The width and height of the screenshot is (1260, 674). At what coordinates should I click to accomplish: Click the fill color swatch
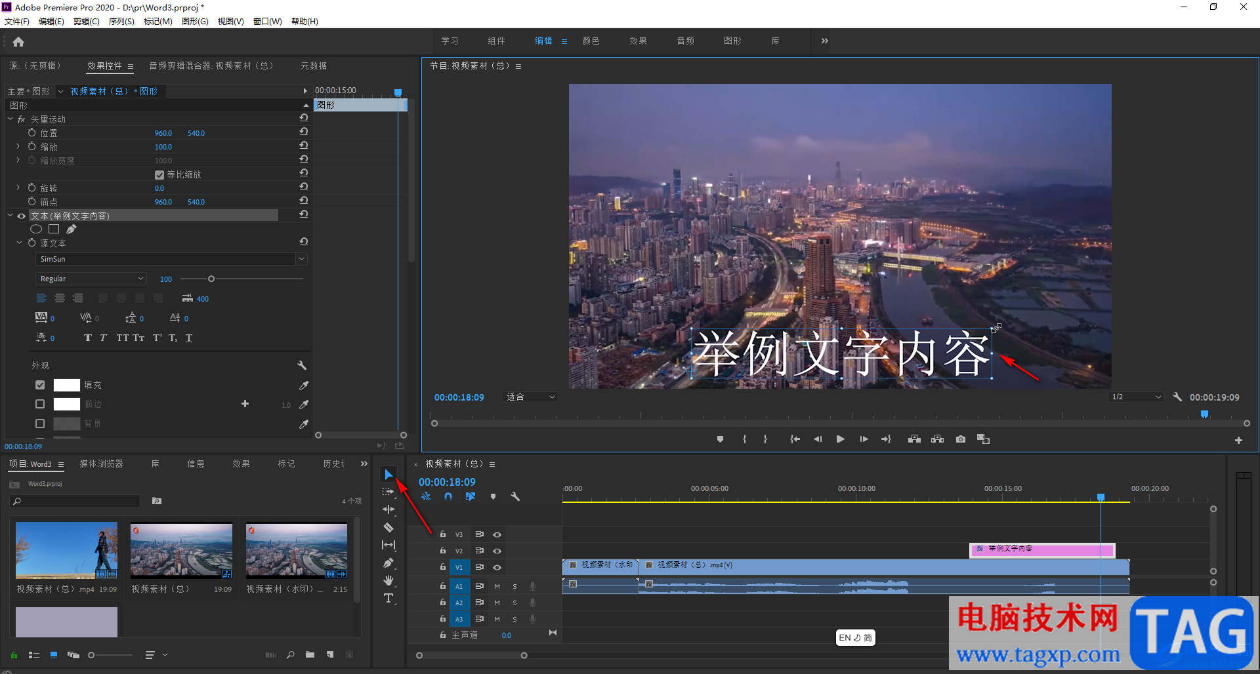point(66,385)
